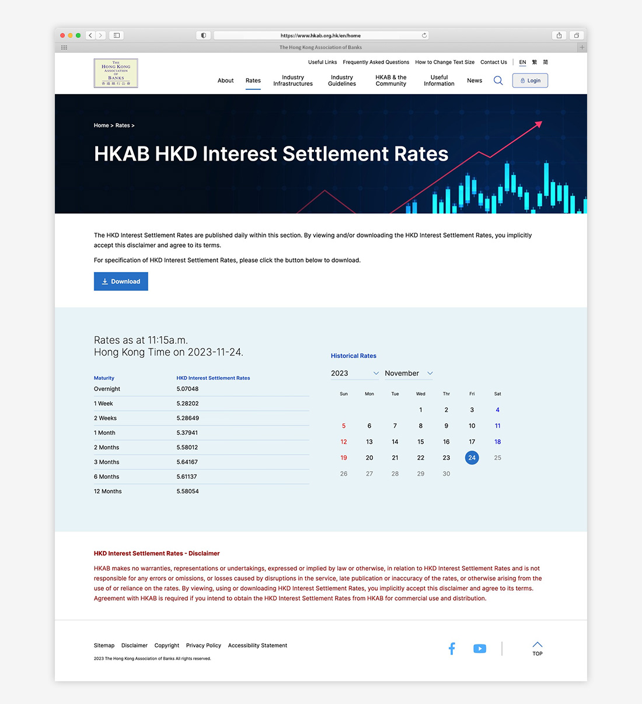Expand the November month dropdown
The height and width of the screenshot is (704, 642).
[x=409, y=373]
